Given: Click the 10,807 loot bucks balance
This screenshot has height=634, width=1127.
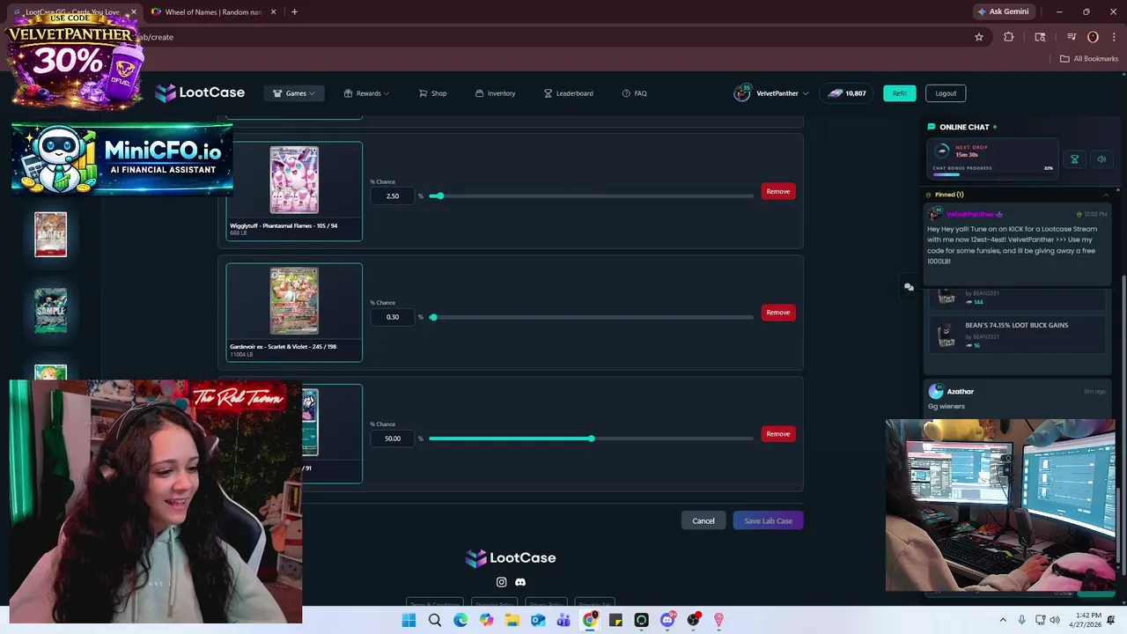Looking at the screenshot, I should coord(846,93).
